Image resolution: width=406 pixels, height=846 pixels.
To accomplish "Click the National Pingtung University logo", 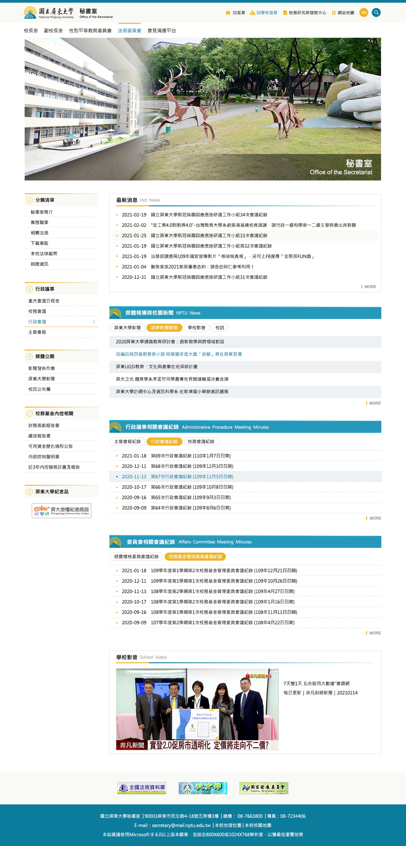I will pyautogui.click(x=49, y=12).
